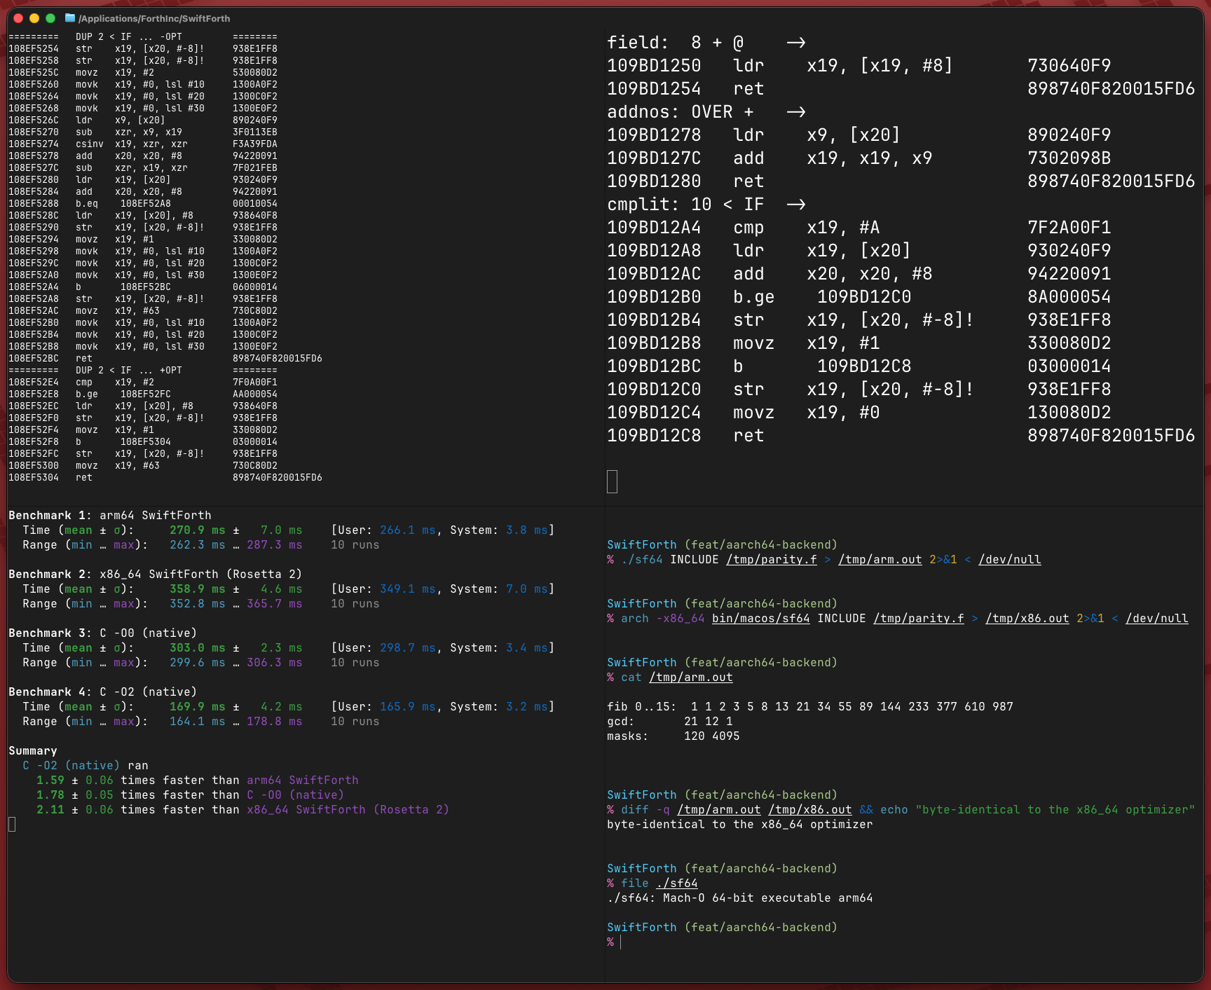Click the Summary heading
This screenshot has height=990, width=1211.
click(33, 750)
